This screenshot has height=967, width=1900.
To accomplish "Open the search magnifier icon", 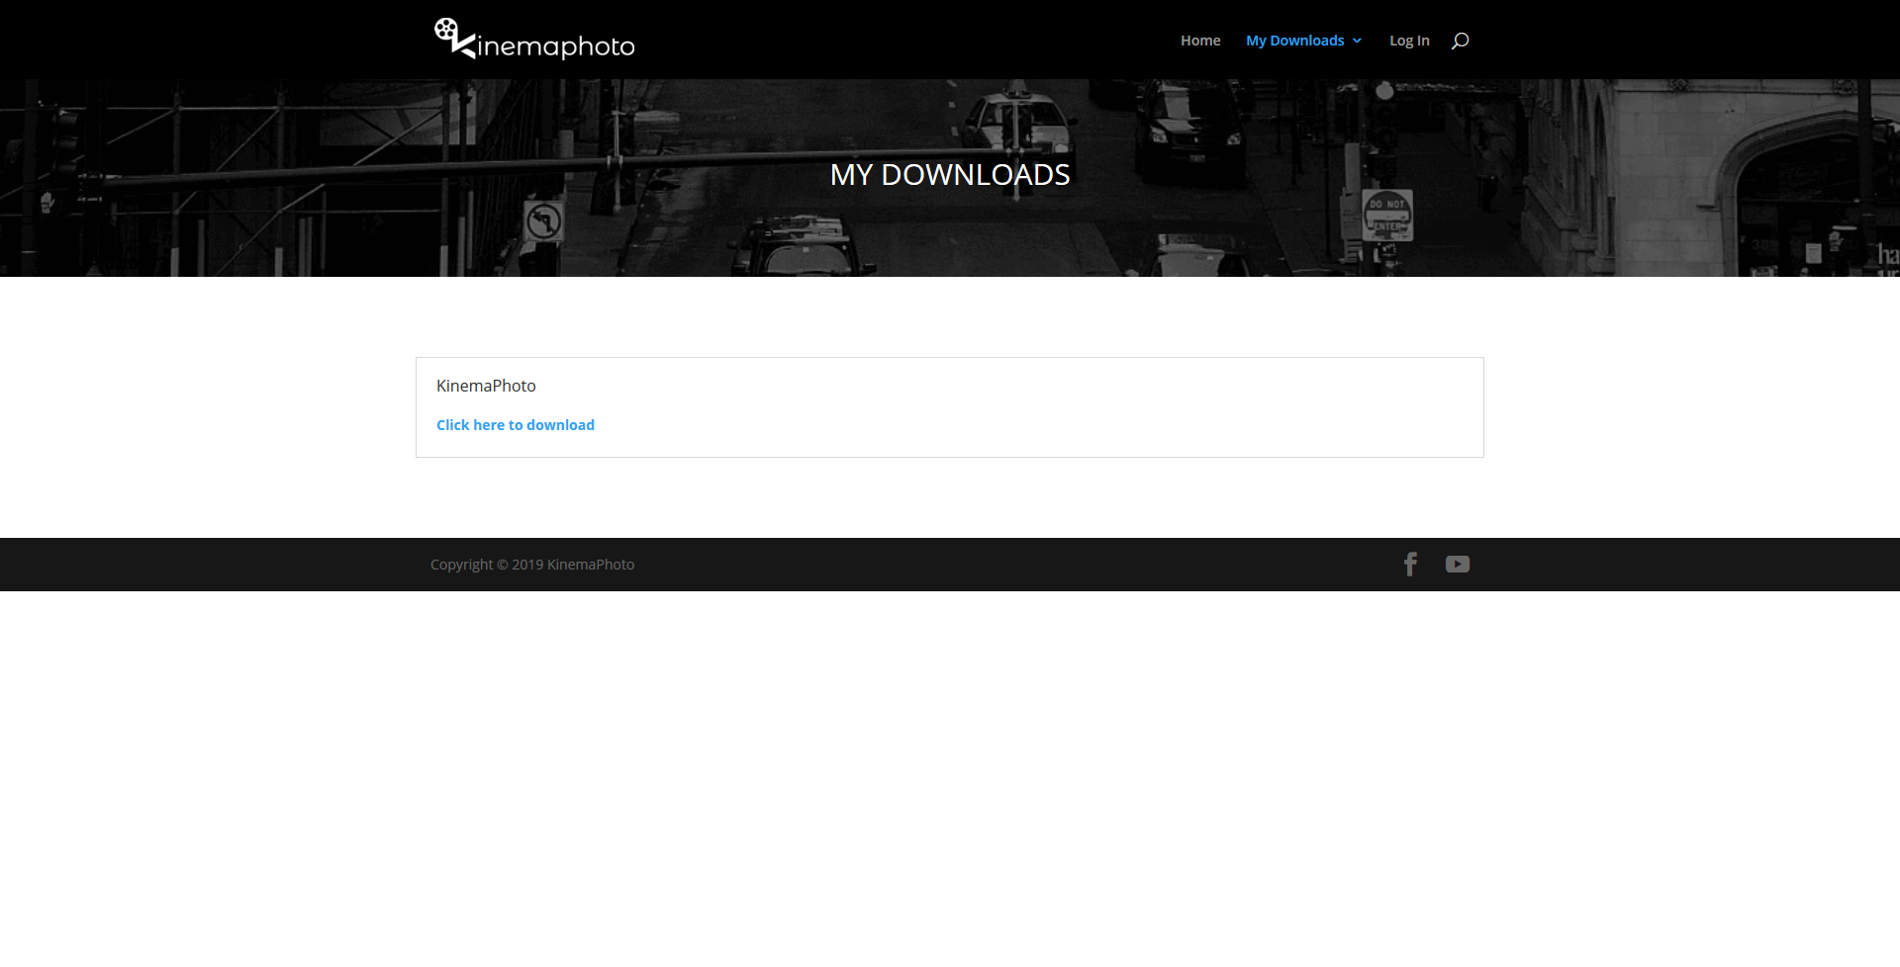I will (x=1460, y=41).
